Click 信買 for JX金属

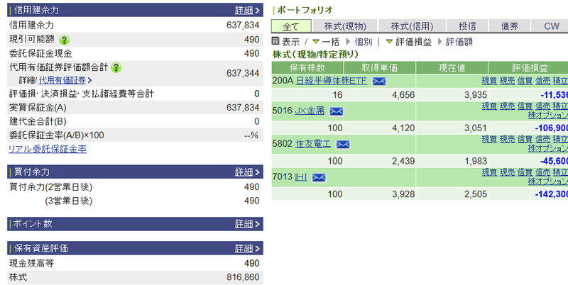pyautogui.click(x=525, y=106)
